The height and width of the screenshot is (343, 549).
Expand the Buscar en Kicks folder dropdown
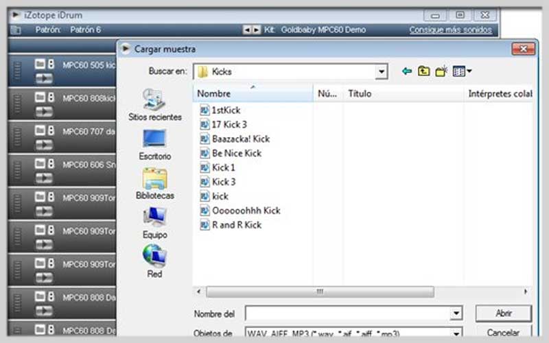(x=382, y=72)
